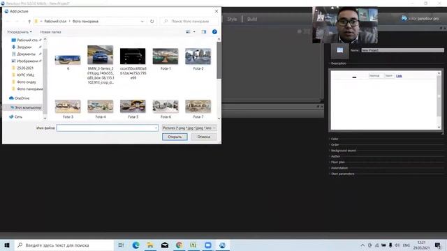Open the help icon in Add picture dialog
Image resolution: width=447 pixels, height=251 pixels.
pyautogui.click(x=214, y=32)
